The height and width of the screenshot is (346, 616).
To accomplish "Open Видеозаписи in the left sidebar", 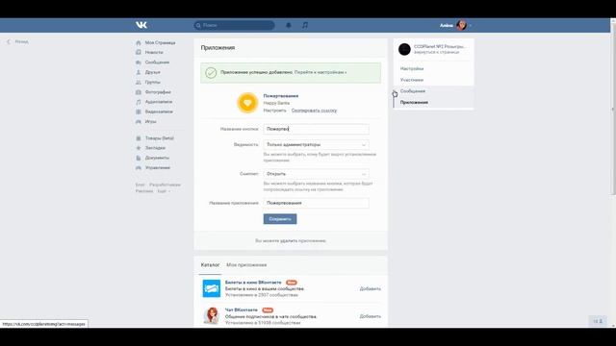I will tap(159, 111).
